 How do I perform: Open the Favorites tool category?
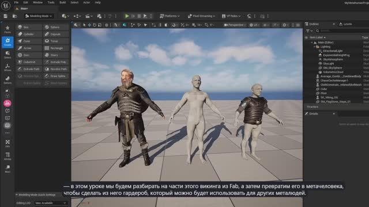point(7,29)
